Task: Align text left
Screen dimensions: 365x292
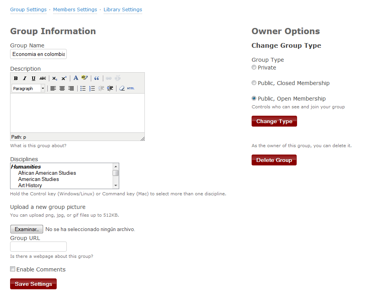Action: 53,89
